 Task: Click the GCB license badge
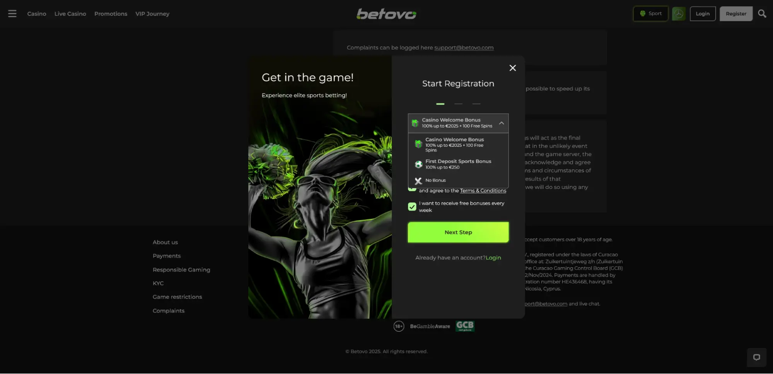pos(465,326)
